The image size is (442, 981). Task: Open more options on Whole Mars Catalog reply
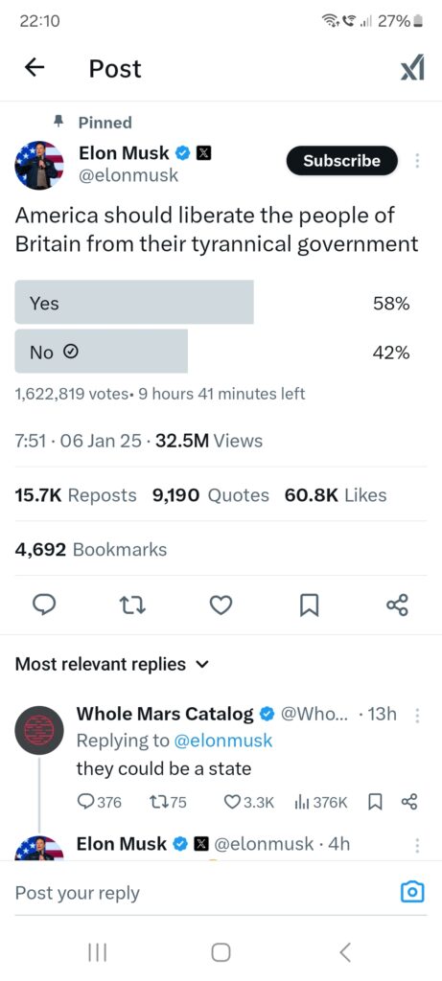point(418,715)
